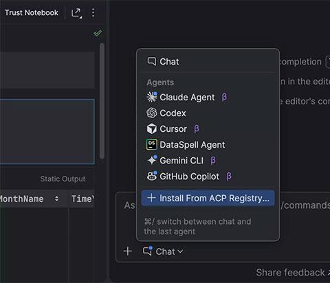The width and height of the screenshot is (330, 283).
Task: Select Gemini CLI agent label
Action: [x=181, y=161]
